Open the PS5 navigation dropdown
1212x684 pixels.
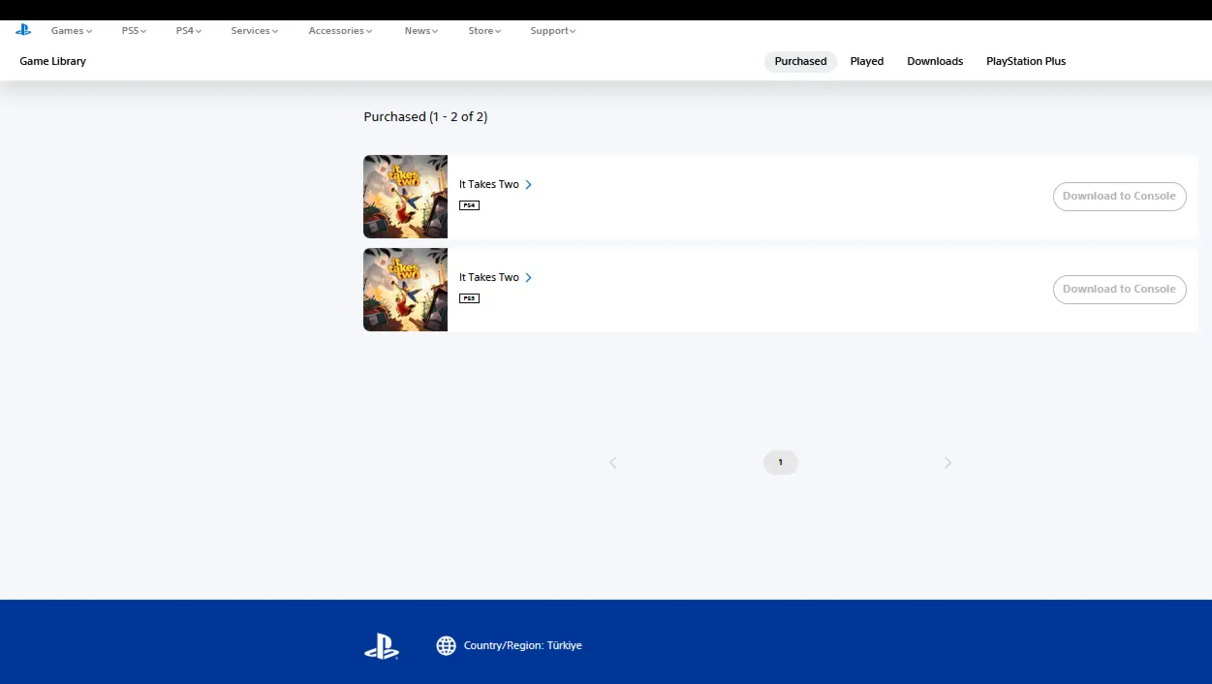click(134, 31)
